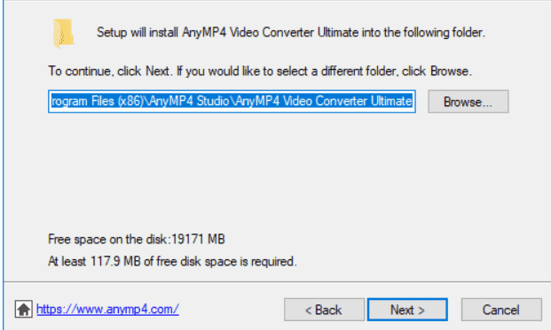551x330 pixels.
Task: Click the home icon beside the website link
Action: (24, 309)
